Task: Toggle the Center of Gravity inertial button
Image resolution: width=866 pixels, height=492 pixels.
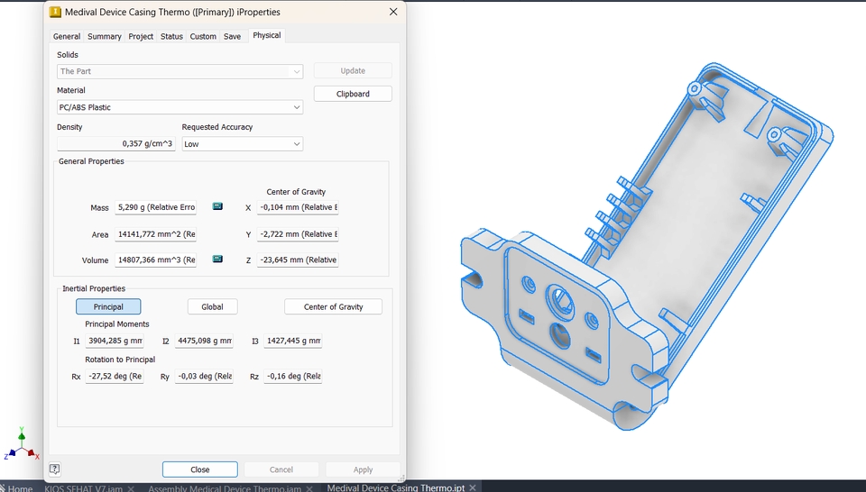Action: tap(333, 306)
